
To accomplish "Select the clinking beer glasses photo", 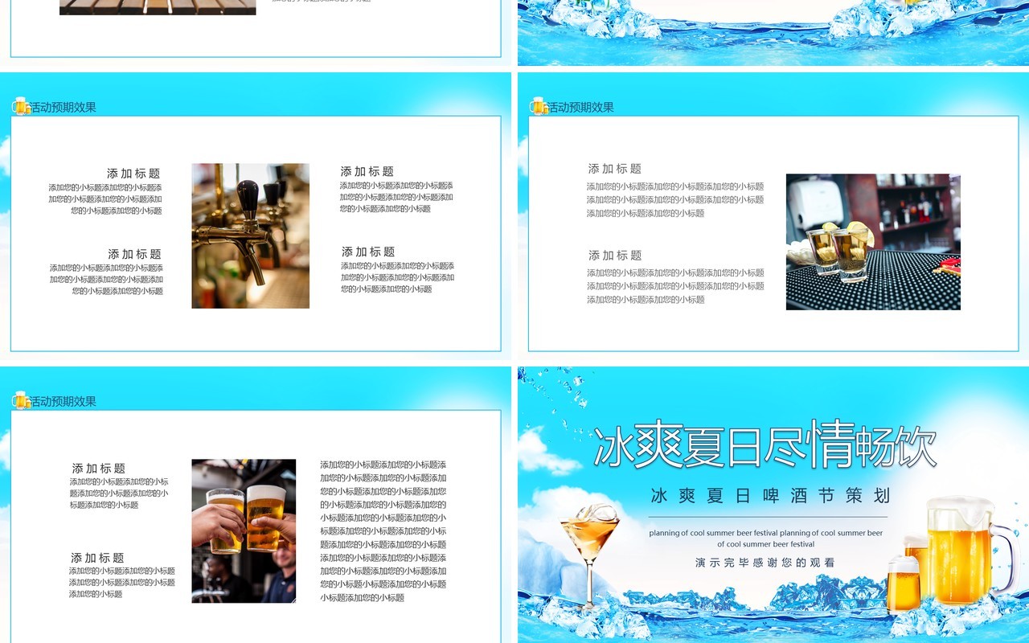I will click(x=244, y=531).
